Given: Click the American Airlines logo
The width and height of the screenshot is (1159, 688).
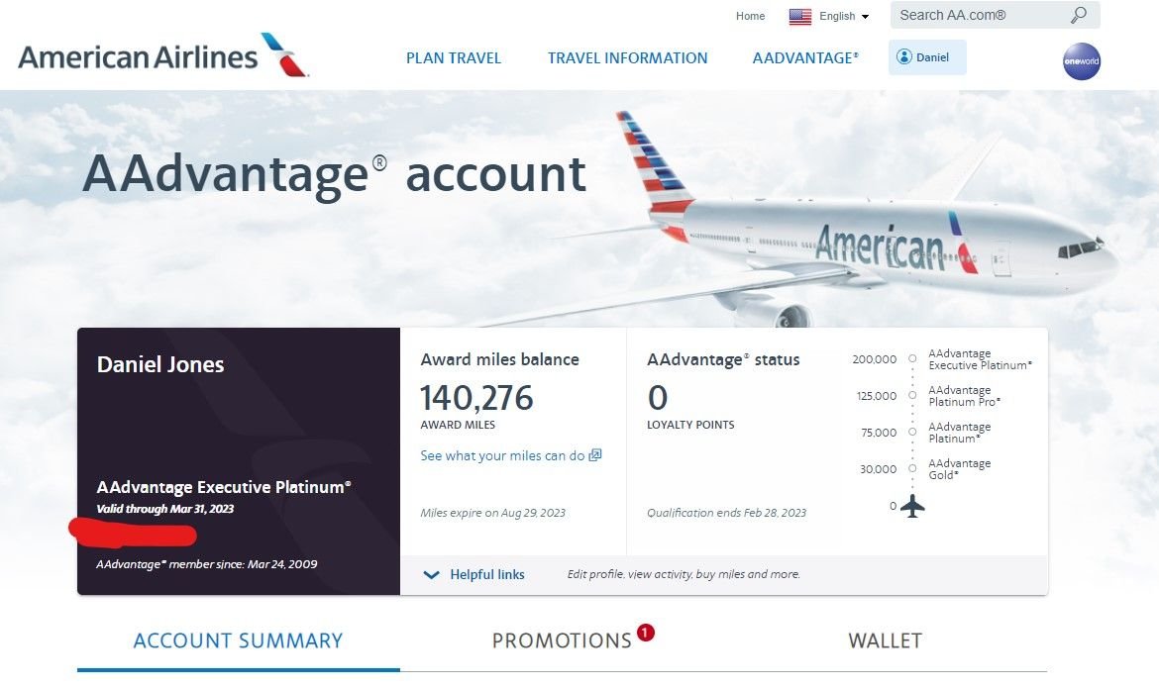Looking at the screenshot, I should (163, 56).
